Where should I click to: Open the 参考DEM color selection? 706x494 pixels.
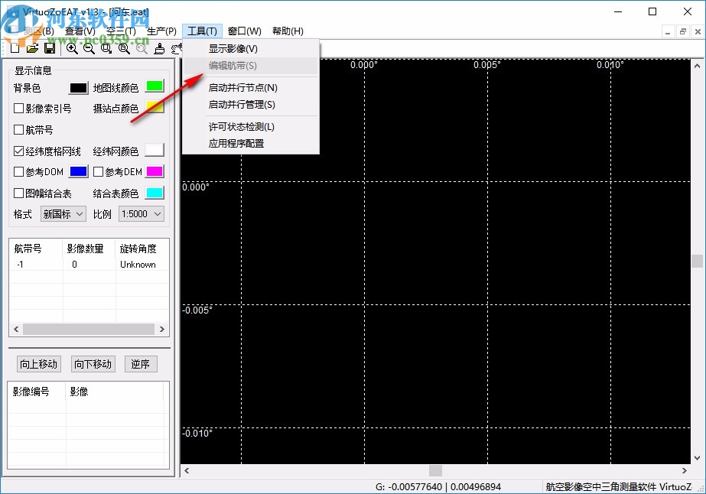point(153,171)
